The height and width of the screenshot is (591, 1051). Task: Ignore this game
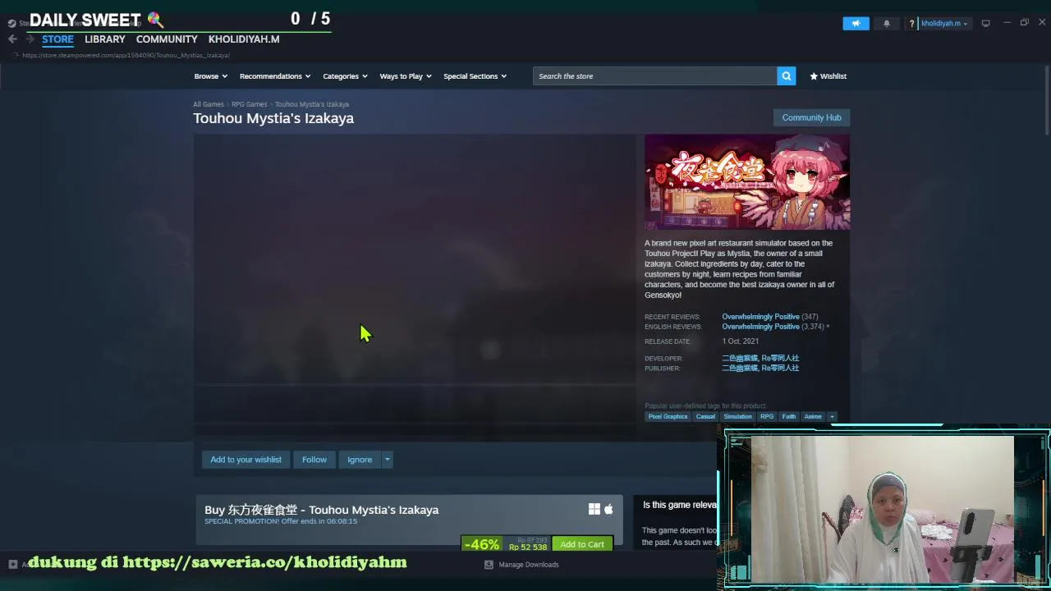[x=360, y=460]
